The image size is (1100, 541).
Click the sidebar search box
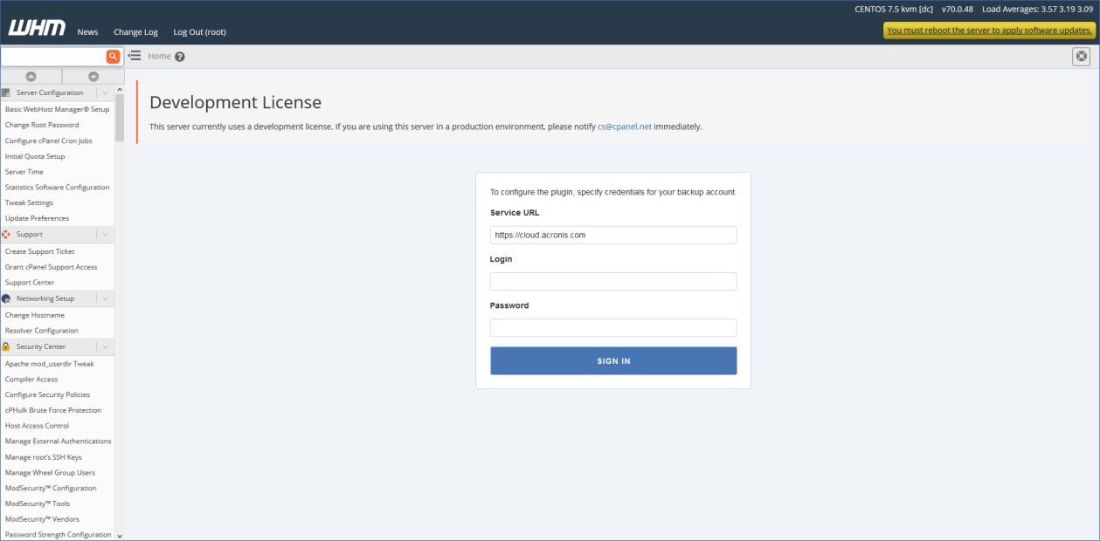52,57
